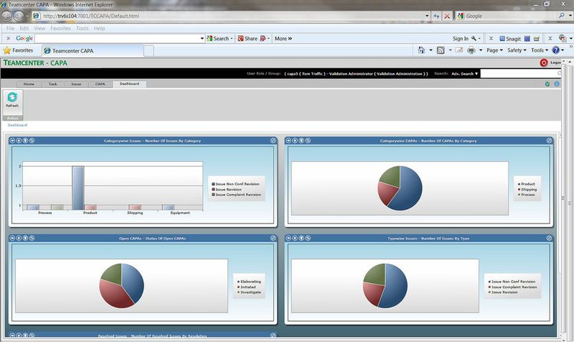Click the Snagit toolbar icon
Screen dimensions: 574x342
click(x=510, y=39)
